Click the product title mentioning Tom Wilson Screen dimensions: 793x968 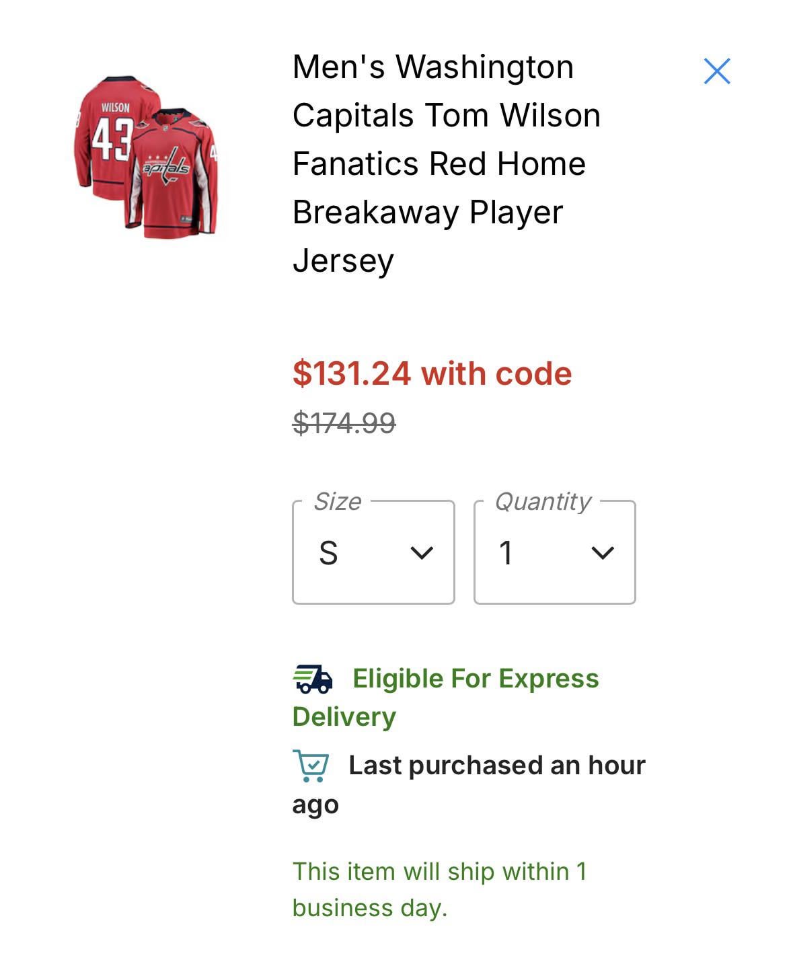click(x=446, y=163)
